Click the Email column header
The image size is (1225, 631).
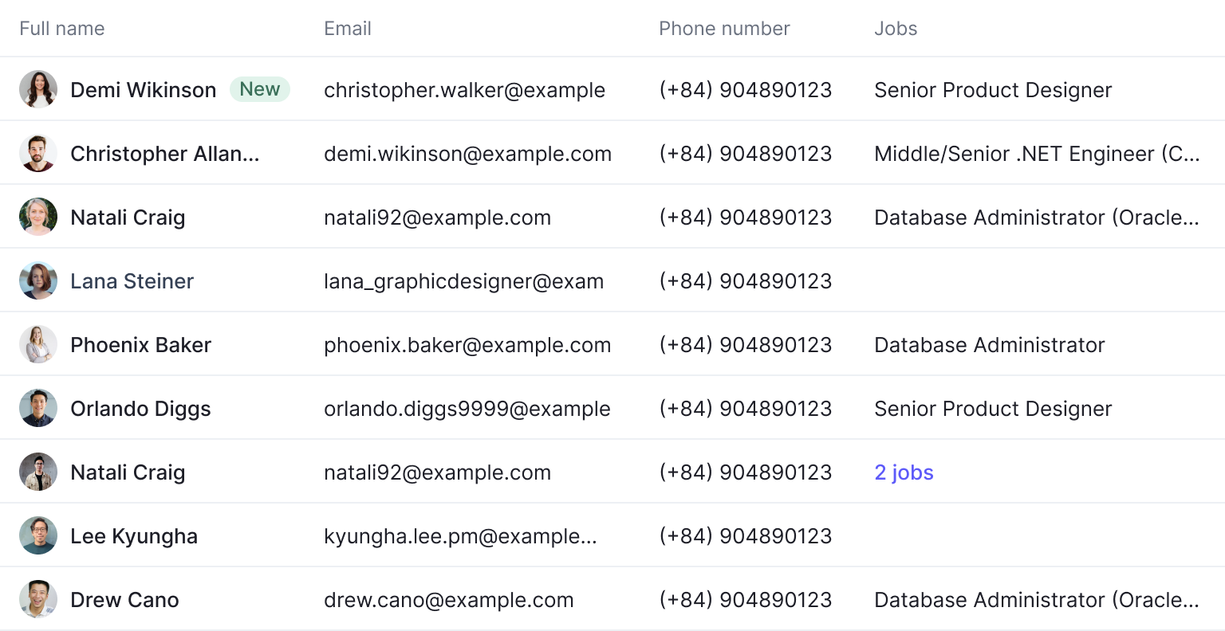[x=348, y=29]
